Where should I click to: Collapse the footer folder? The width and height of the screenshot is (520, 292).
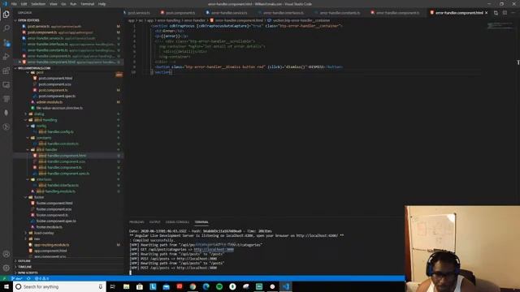(39, 197)
